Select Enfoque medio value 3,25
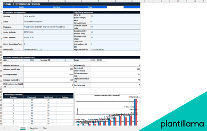 pos(48,80)
